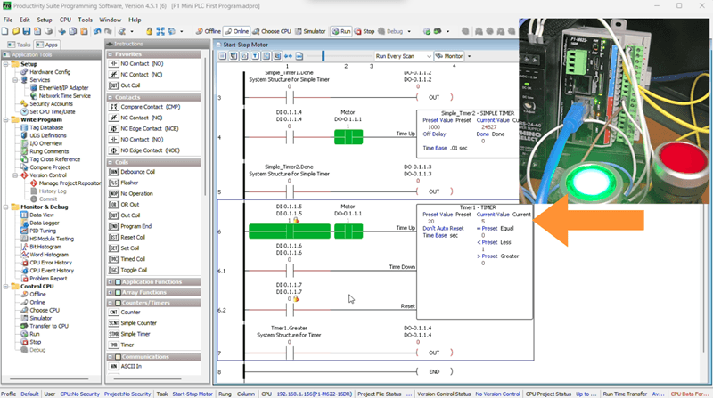Open Choose CPU from toolbar
Viewport: 713px width, 398px height.
[272, 31]
